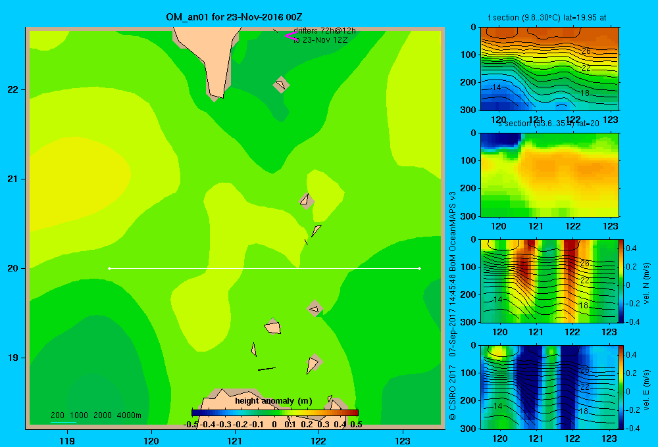Click the southern Taiwan landmass on map
The height and width of the screenshot is (447, 658).
[212, 59]
